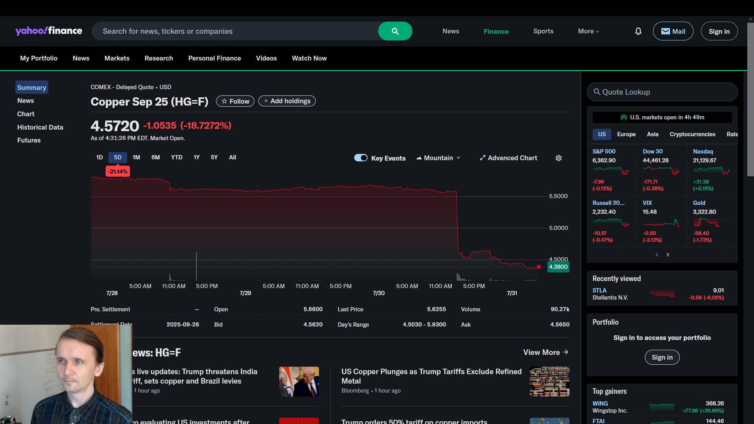Click next arrow in markets carousel
Viewport: 754px width, 424px height.
pyautogui.click(x=668, y=254)
